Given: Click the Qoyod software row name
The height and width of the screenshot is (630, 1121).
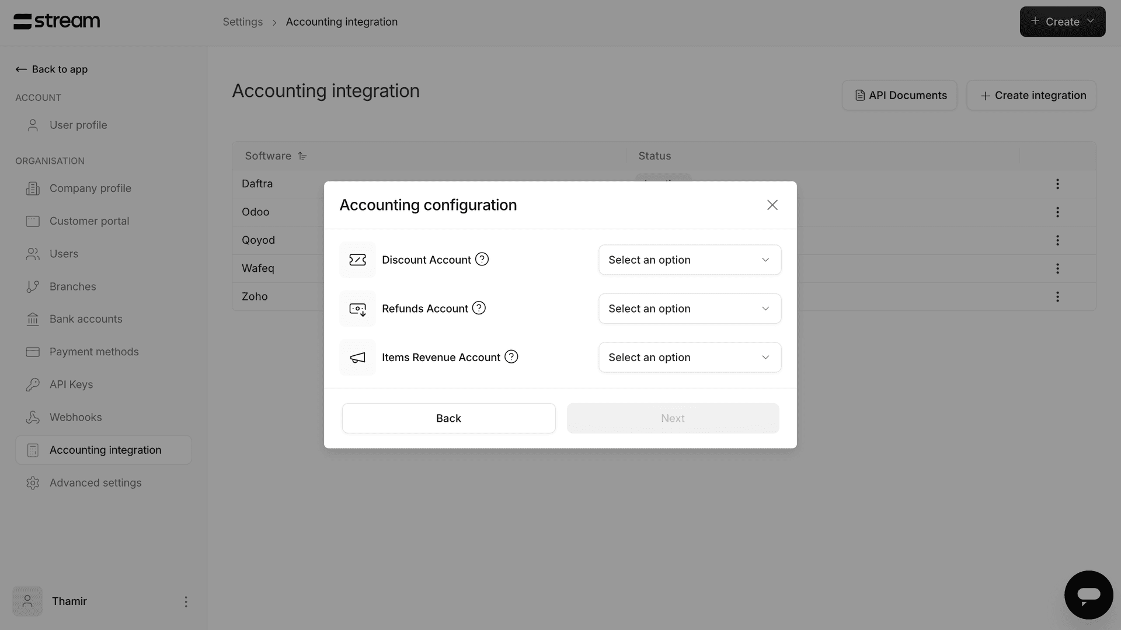Looking at the screenshot, I should tap(258, 240).
